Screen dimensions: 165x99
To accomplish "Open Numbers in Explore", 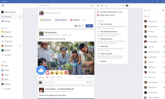I will [x=6, y=84].
